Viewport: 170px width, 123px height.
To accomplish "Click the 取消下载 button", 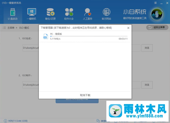I will click(85, 95).
